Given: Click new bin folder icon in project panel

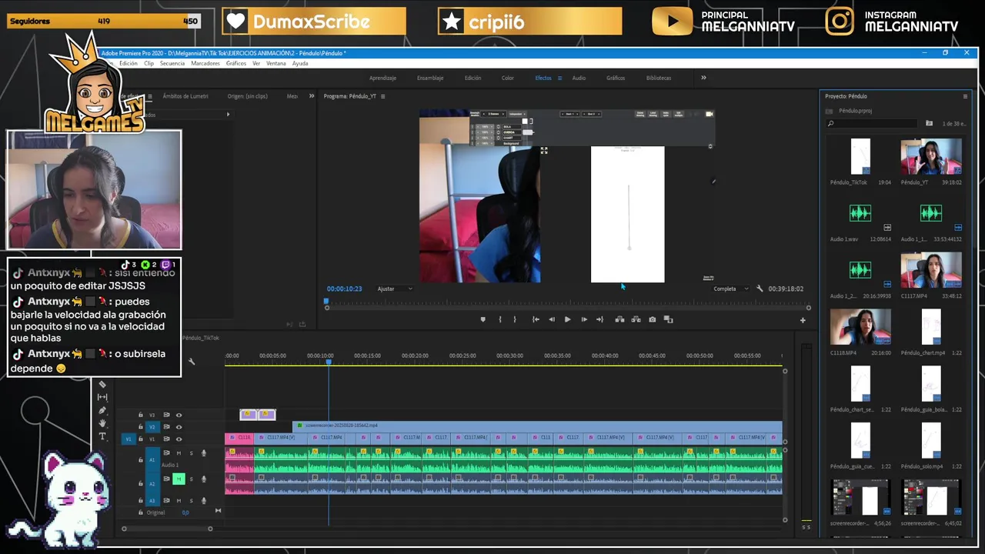Looking at the screenshot, I should click(929, 123).
